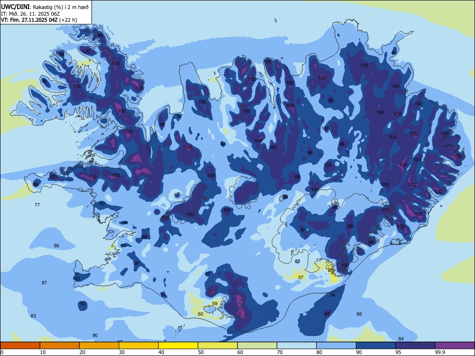475x356 pixels.
Task: Click the legend tick label 20
Action: point(82,352)
